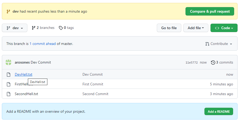The image size is (241, 124).
Task: Click the '3 minutes ago' timestamp
Action: pos(222,94)
